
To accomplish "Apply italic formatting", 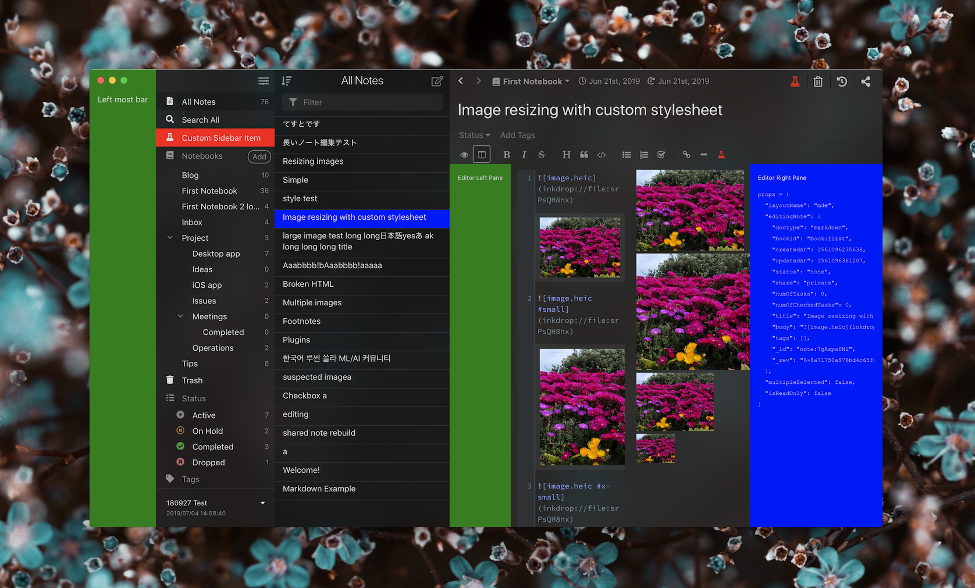I will click(x=524, y=155).
